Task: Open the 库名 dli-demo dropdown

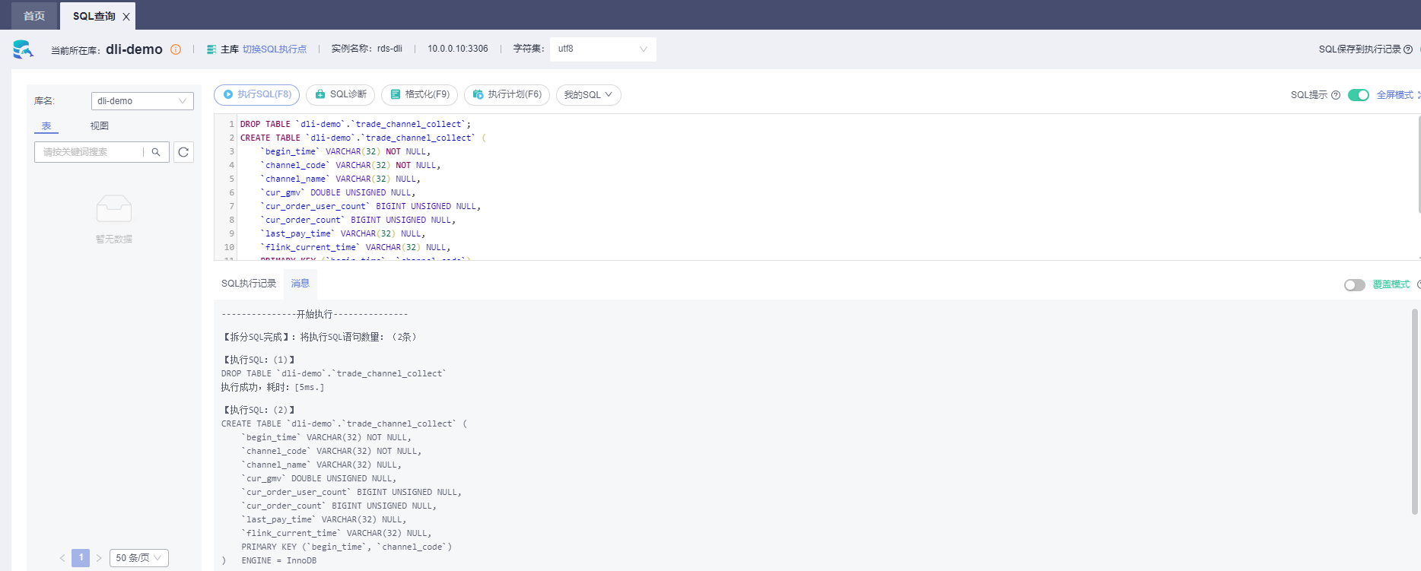Action: click(x=142, y=101)
